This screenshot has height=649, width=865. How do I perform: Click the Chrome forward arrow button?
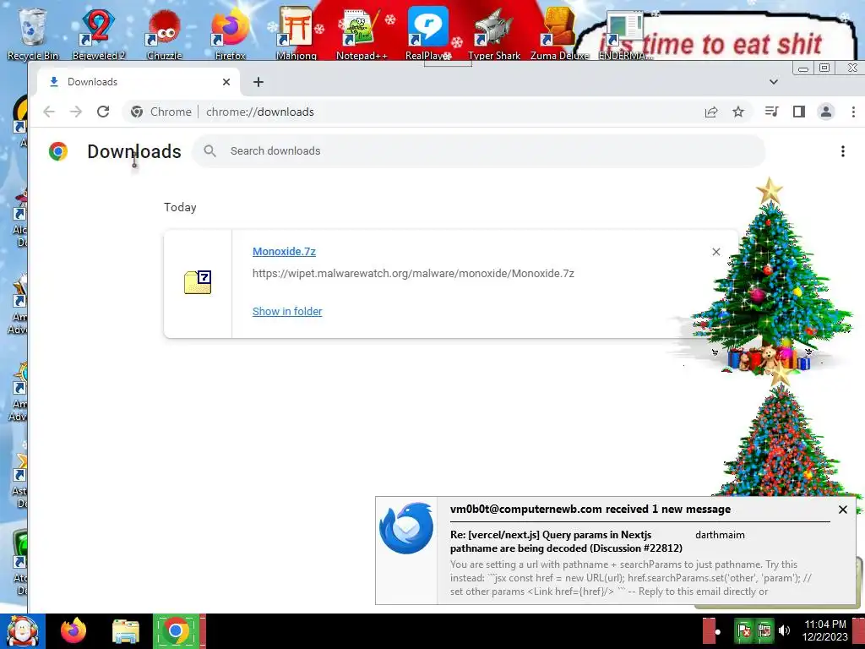pyautogui.click(x=76, y=112)
